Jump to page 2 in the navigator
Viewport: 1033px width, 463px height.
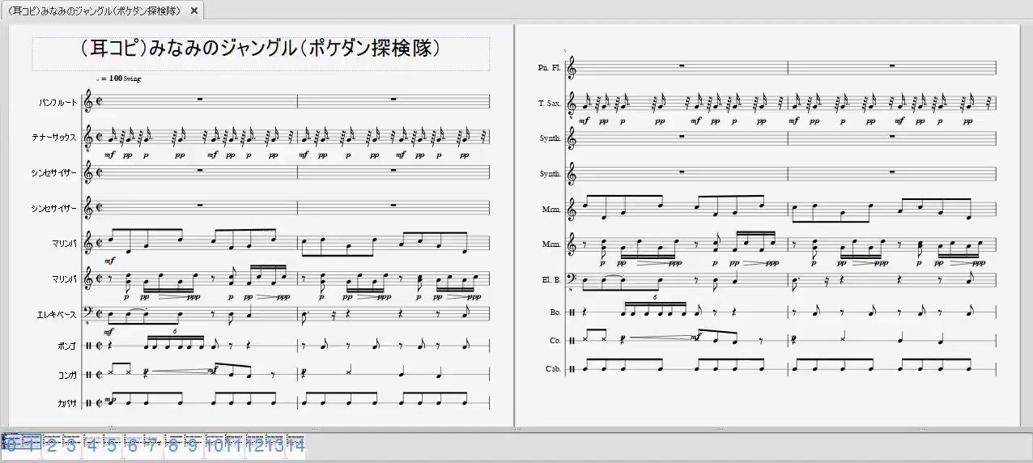[51, 444]
